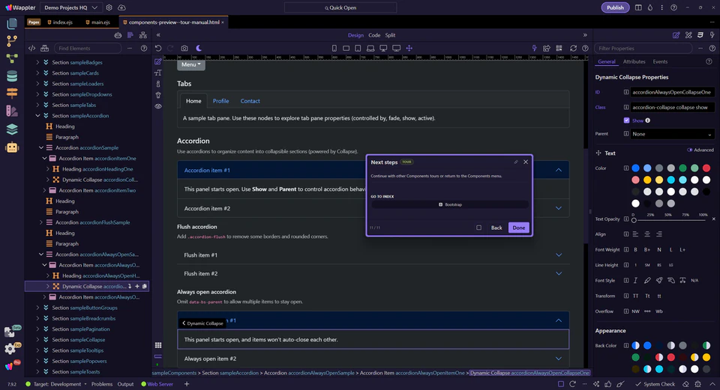720x390 pixels.
Task: Pick the solid blue Back Color swatch
Action: [x=647, y=346]
